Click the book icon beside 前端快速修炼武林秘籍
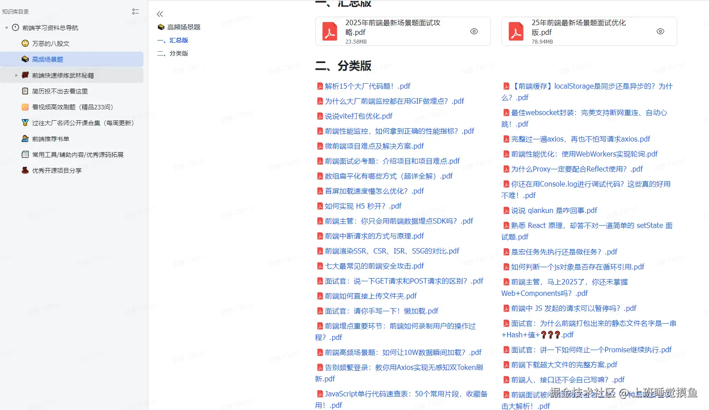This screenshot has width=709, height=410. 25,75
